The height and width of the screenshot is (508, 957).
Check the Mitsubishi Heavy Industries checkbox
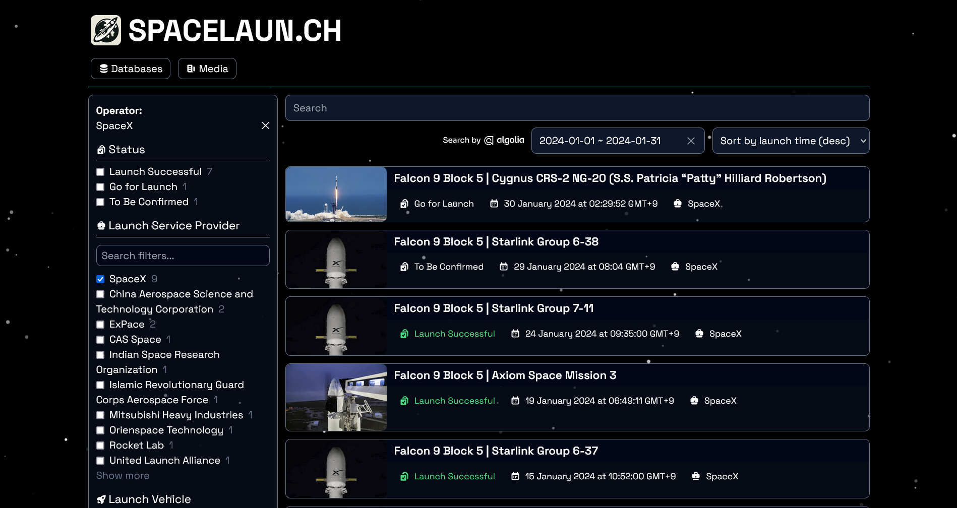(100, 415)
